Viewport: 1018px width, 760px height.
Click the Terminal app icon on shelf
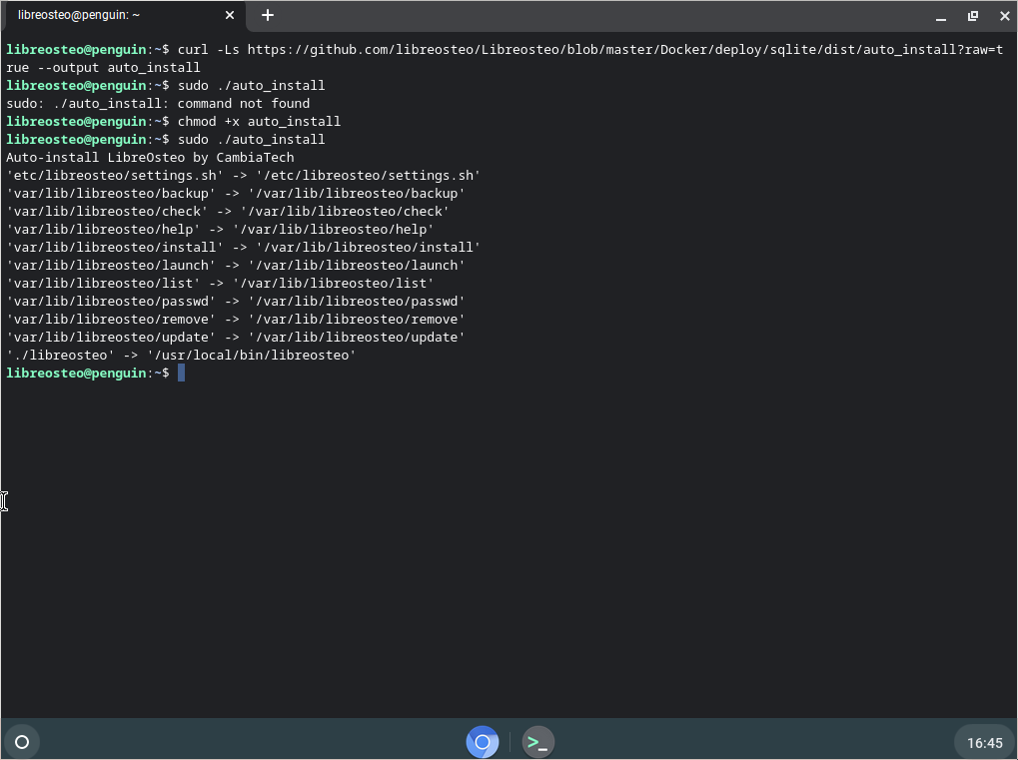click(538, 742)
